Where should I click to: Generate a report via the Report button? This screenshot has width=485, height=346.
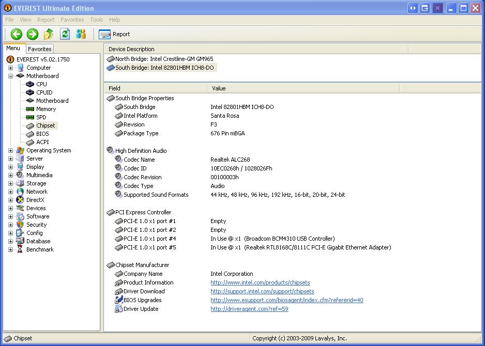coord(114,34)
